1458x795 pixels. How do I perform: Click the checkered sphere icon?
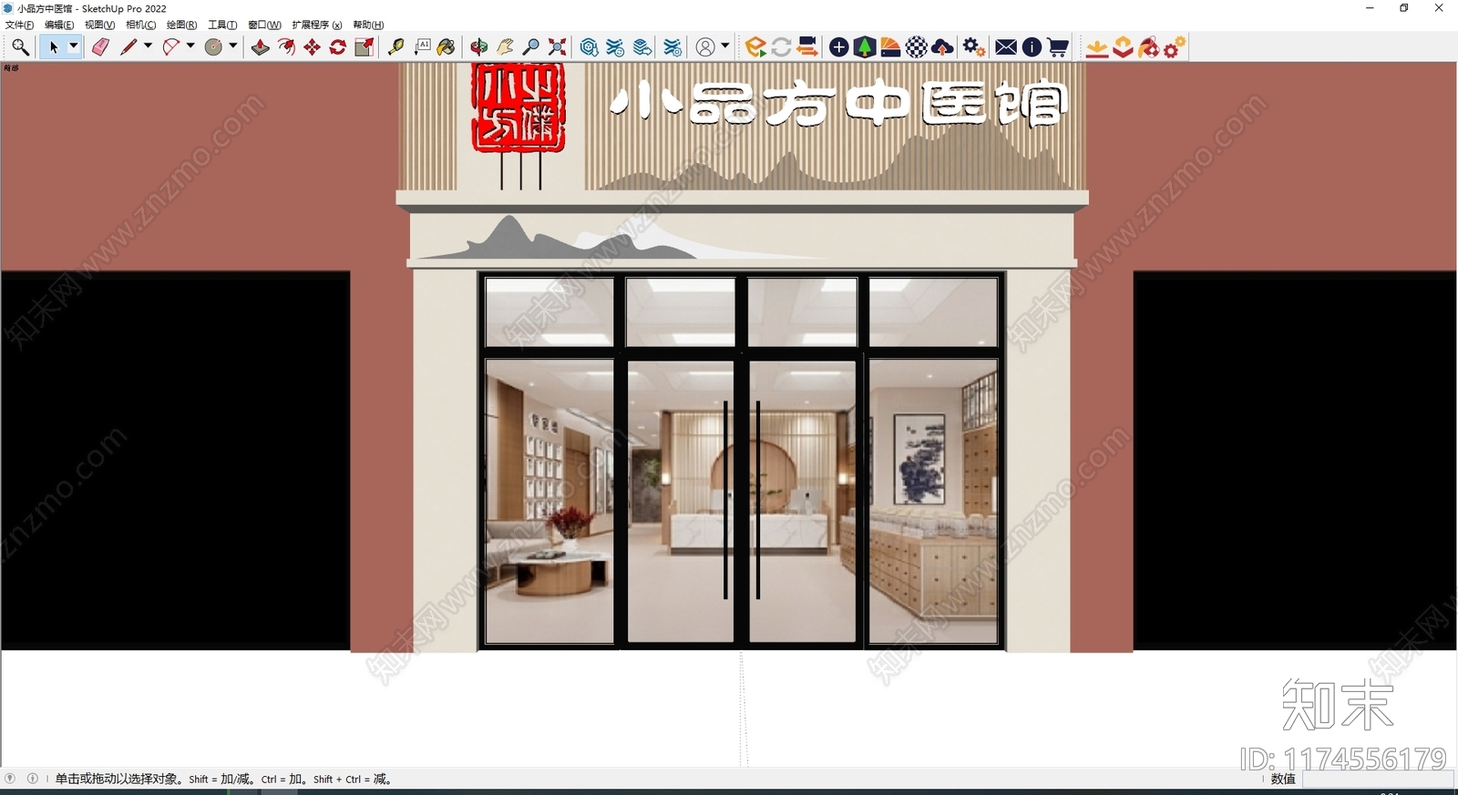(917, 46)
